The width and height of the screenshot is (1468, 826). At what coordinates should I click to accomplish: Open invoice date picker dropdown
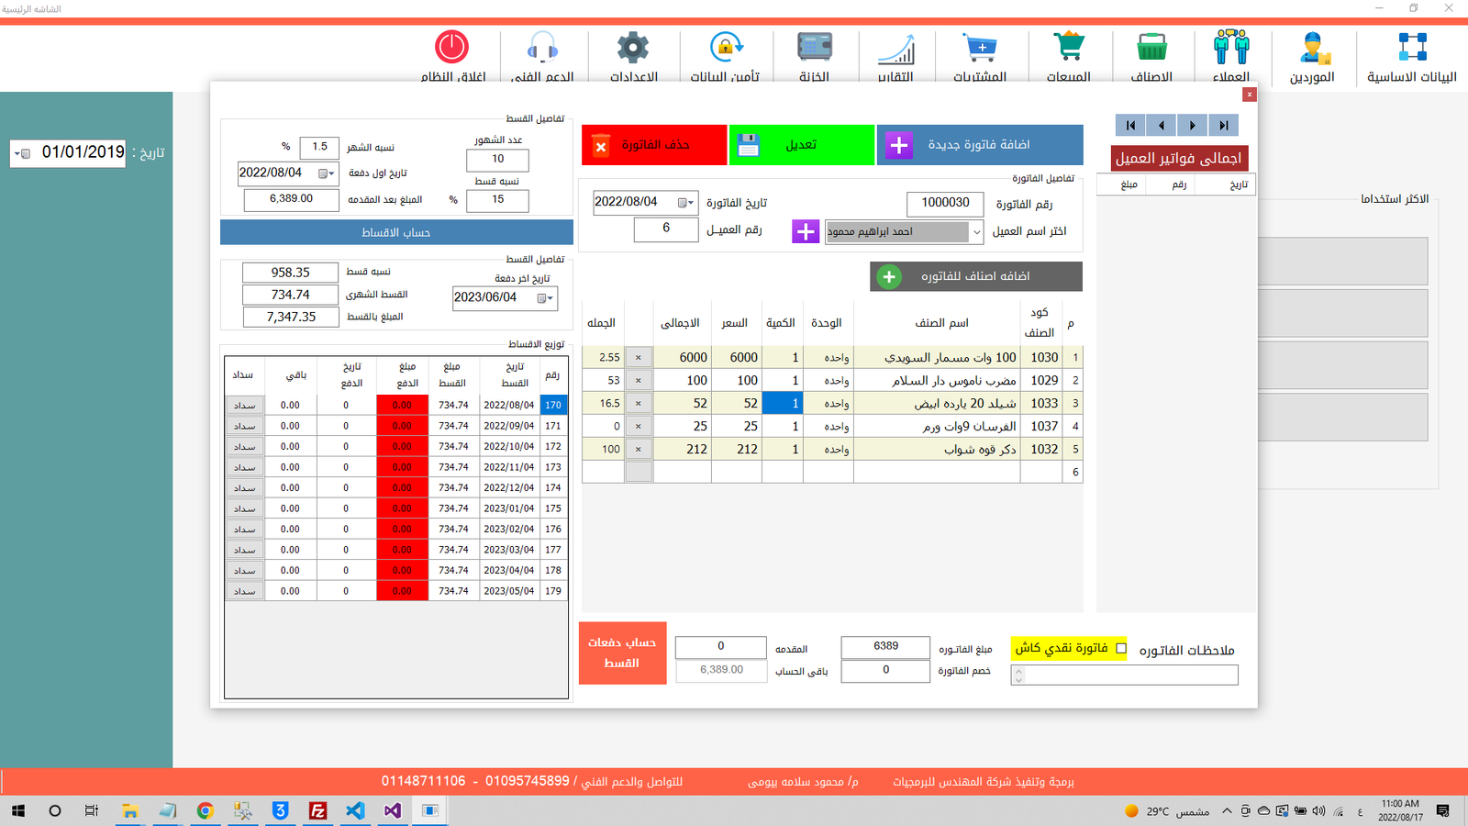[x=685, y=203]
